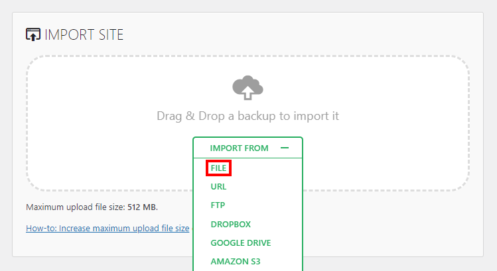This screenshot has height=271, width=497.
Task: Collapse the Import From dropdown
Action: (x=247, y=148)
